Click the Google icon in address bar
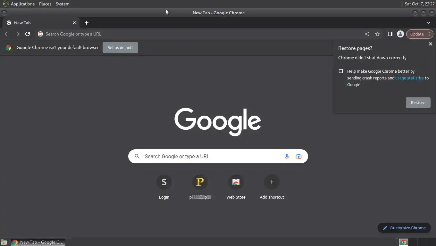Image resolution: width=436 pixels, height=246 pixels. click(40, 34)
